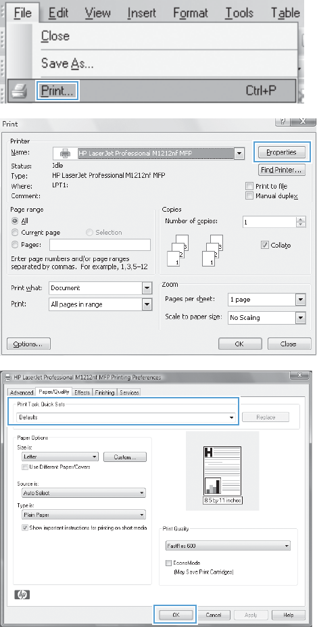
Task: Click Help in Printing Preferences dialog
Action: pyautogui.click(x=287, y=615)
